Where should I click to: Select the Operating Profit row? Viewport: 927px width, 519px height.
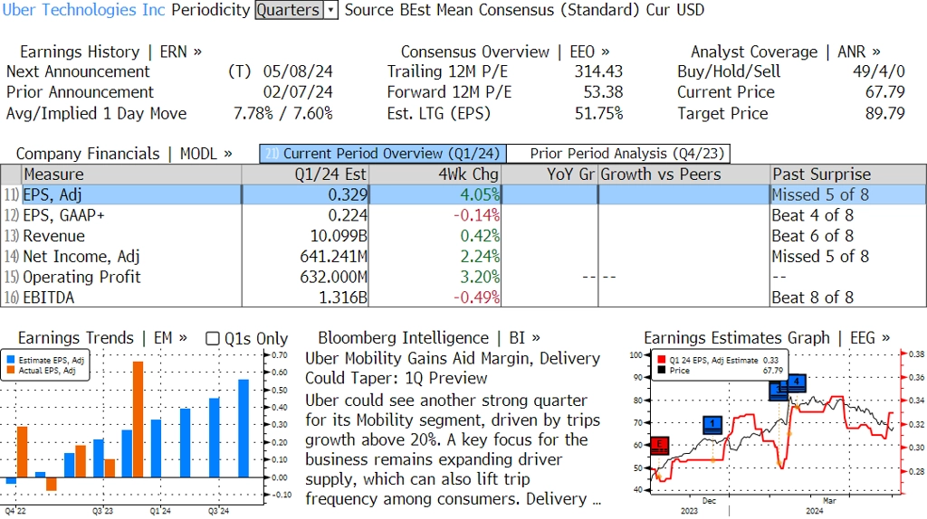(x=463, y=277)
